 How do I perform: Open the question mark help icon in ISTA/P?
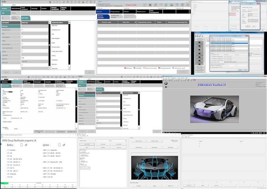pyautogui.click(x=177, y=5)
